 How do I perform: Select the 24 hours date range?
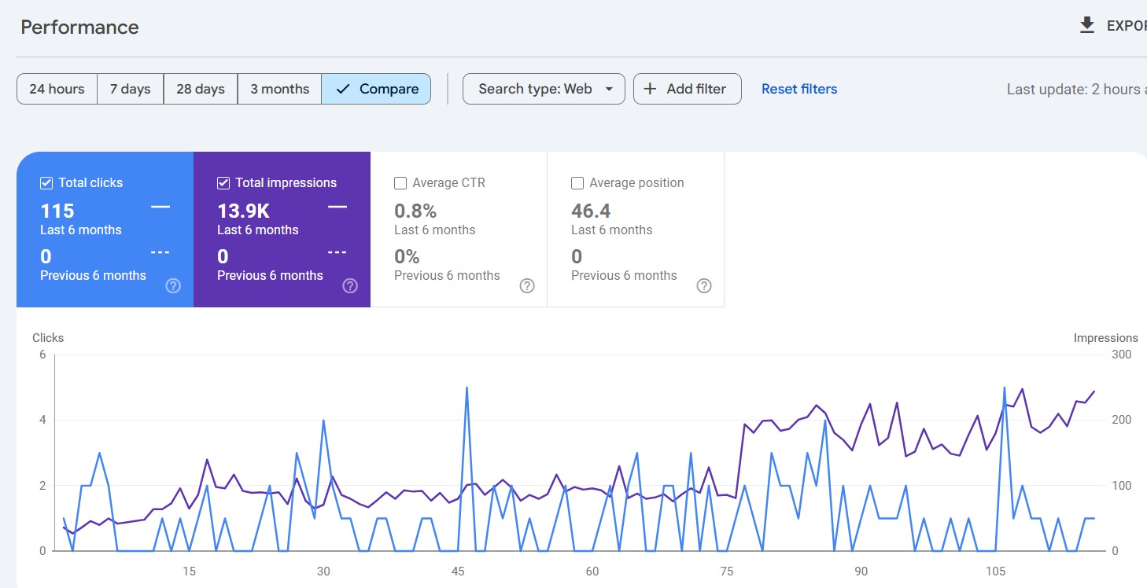tap(57, 89)
